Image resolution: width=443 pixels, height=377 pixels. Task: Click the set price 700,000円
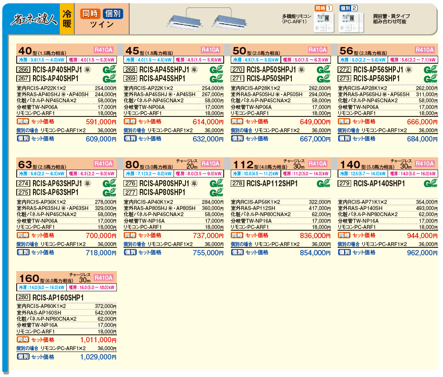(x=101, y=236)
